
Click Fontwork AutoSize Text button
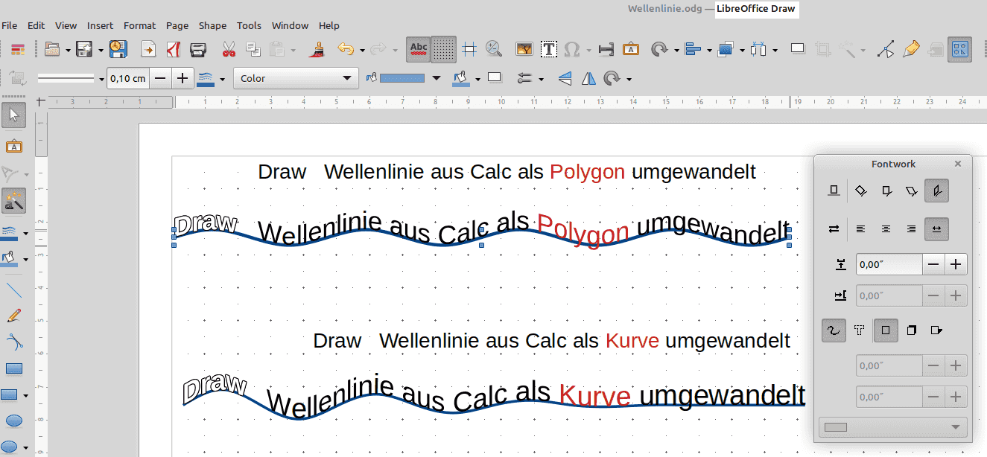(936, 229)
